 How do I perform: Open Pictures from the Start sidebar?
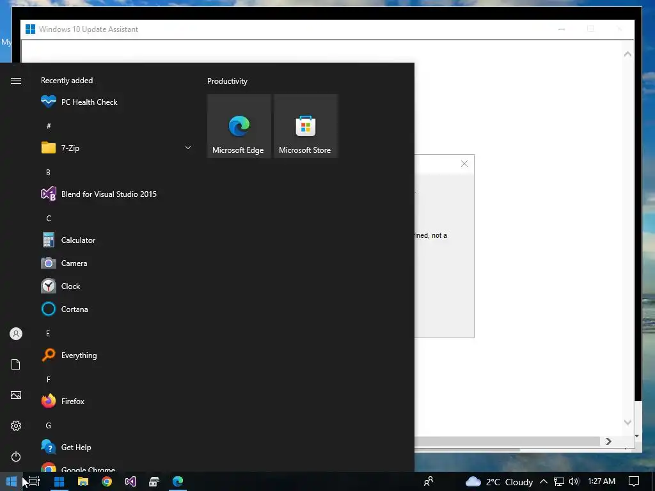pyautogui.click(x=16, y=395)
